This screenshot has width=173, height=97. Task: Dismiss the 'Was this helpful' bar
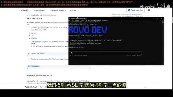145,87
